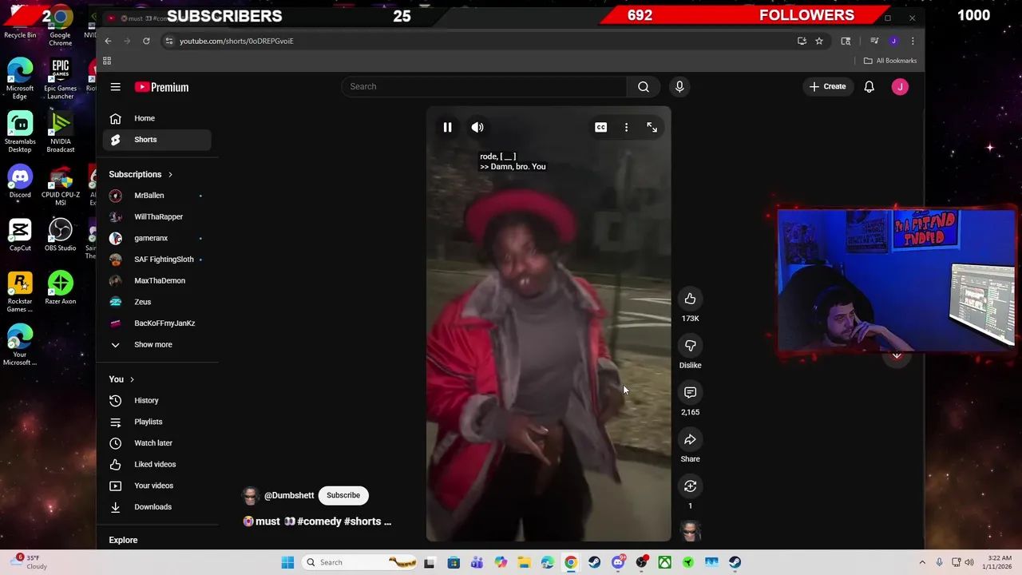
Task: Click the Chrome address bar URL
Action: (236, 41)
